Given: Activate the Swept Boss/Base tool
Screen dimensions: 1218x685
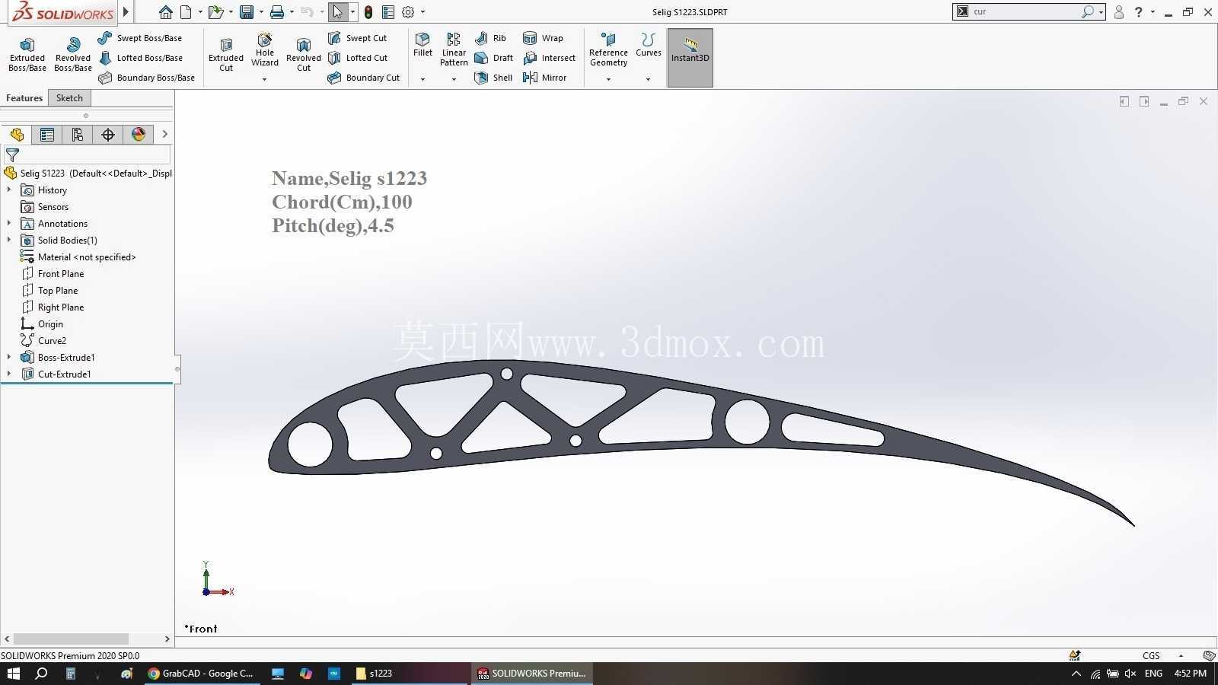Looking at the screenshot, I should pyautogui.click(x=140, y=38).
